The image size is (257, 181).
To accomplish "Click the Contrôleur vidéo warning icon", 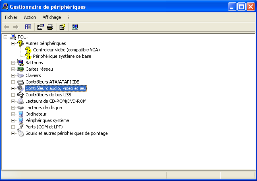I will click(x=28, y=50).
